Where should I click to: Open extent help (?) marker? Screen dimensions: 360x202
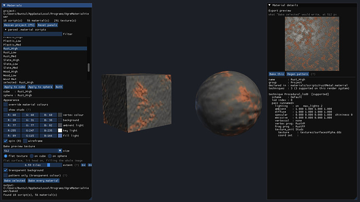tap(77, 165)
